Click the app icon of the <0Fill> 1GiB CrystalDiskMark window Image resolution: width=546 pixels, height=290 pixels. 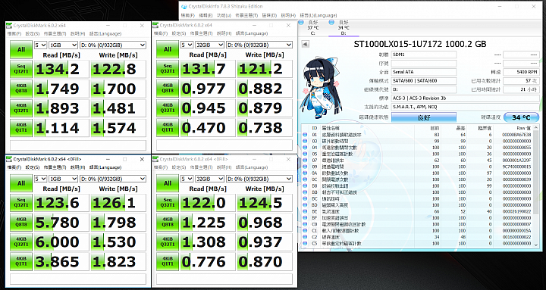coord(9,159)
